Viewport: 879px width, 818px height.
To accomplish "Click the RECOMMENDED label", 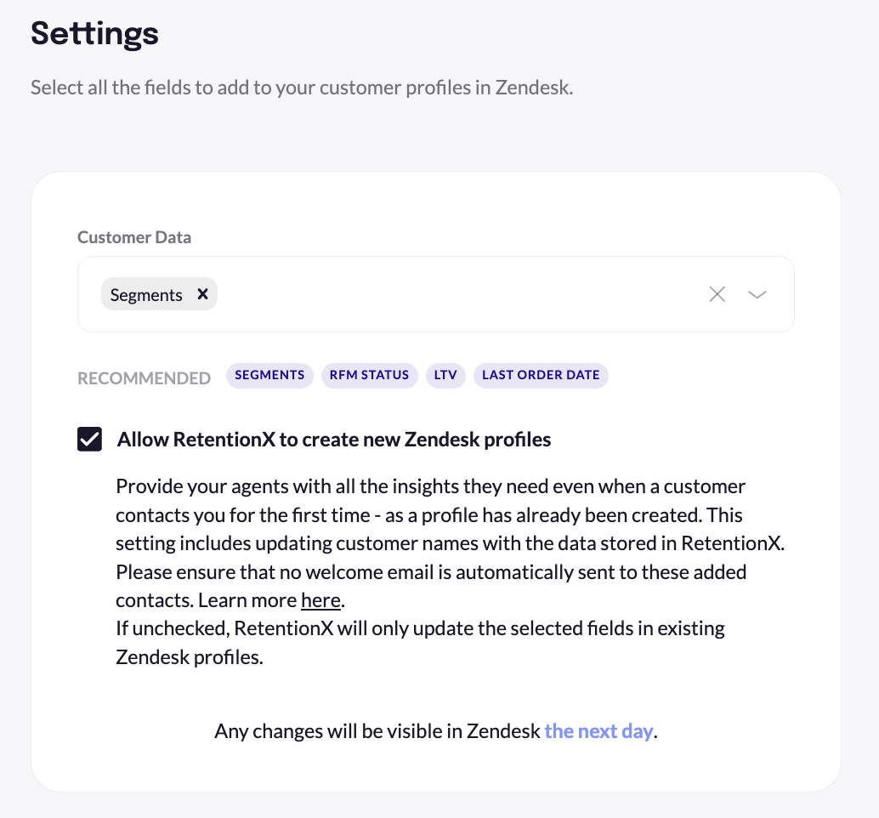I will tap(143, 378).
